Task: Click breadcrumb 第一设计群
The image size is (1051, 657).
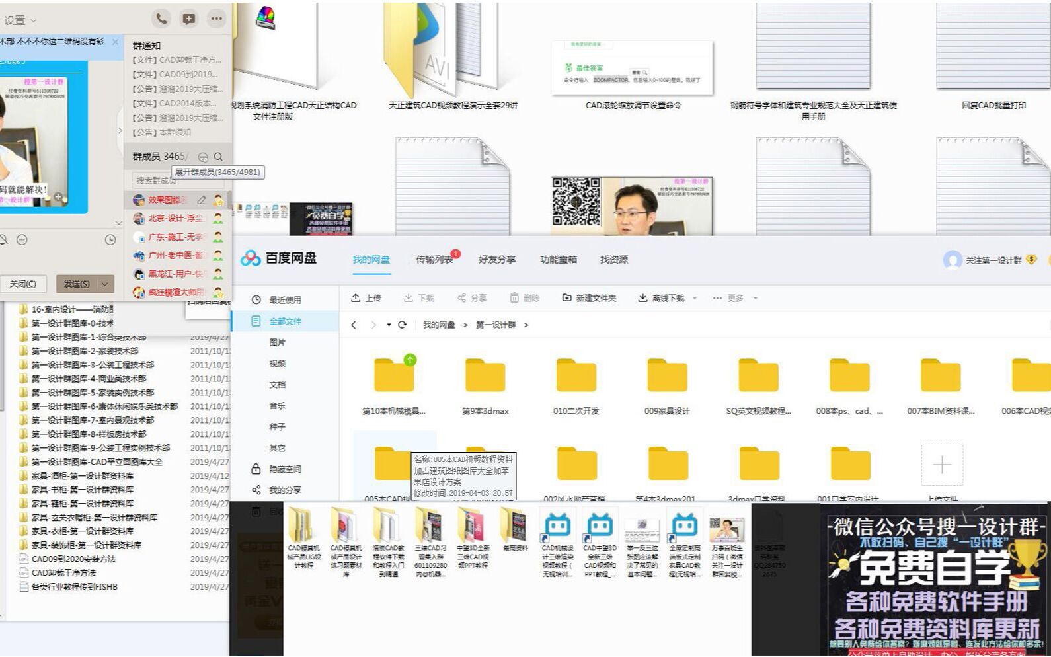Action: coord(496,325)
